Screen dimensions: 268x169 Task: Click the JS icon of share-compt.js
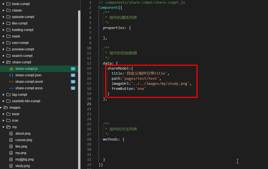coord(11,69)
